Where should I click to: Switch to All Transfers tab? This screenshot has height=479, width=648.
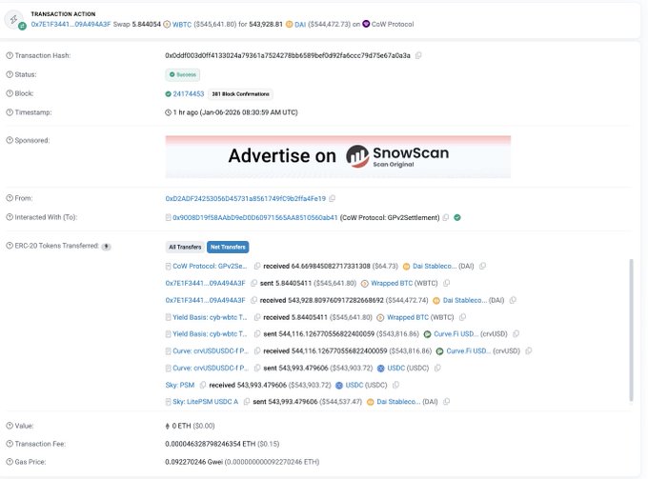[x=185, y=247]
